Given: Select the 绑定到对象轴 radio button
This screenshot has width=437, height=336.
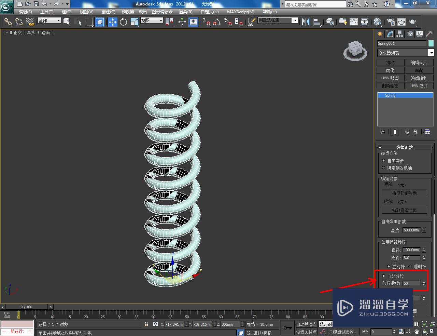Looking at the screenshot, I should [383, 168].
